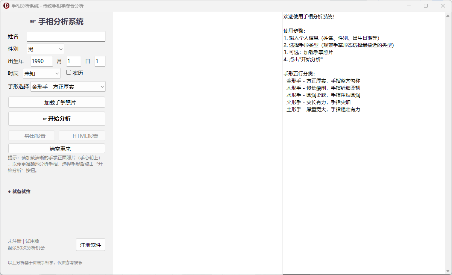Select the 日 day input field

tap(100, 61)
